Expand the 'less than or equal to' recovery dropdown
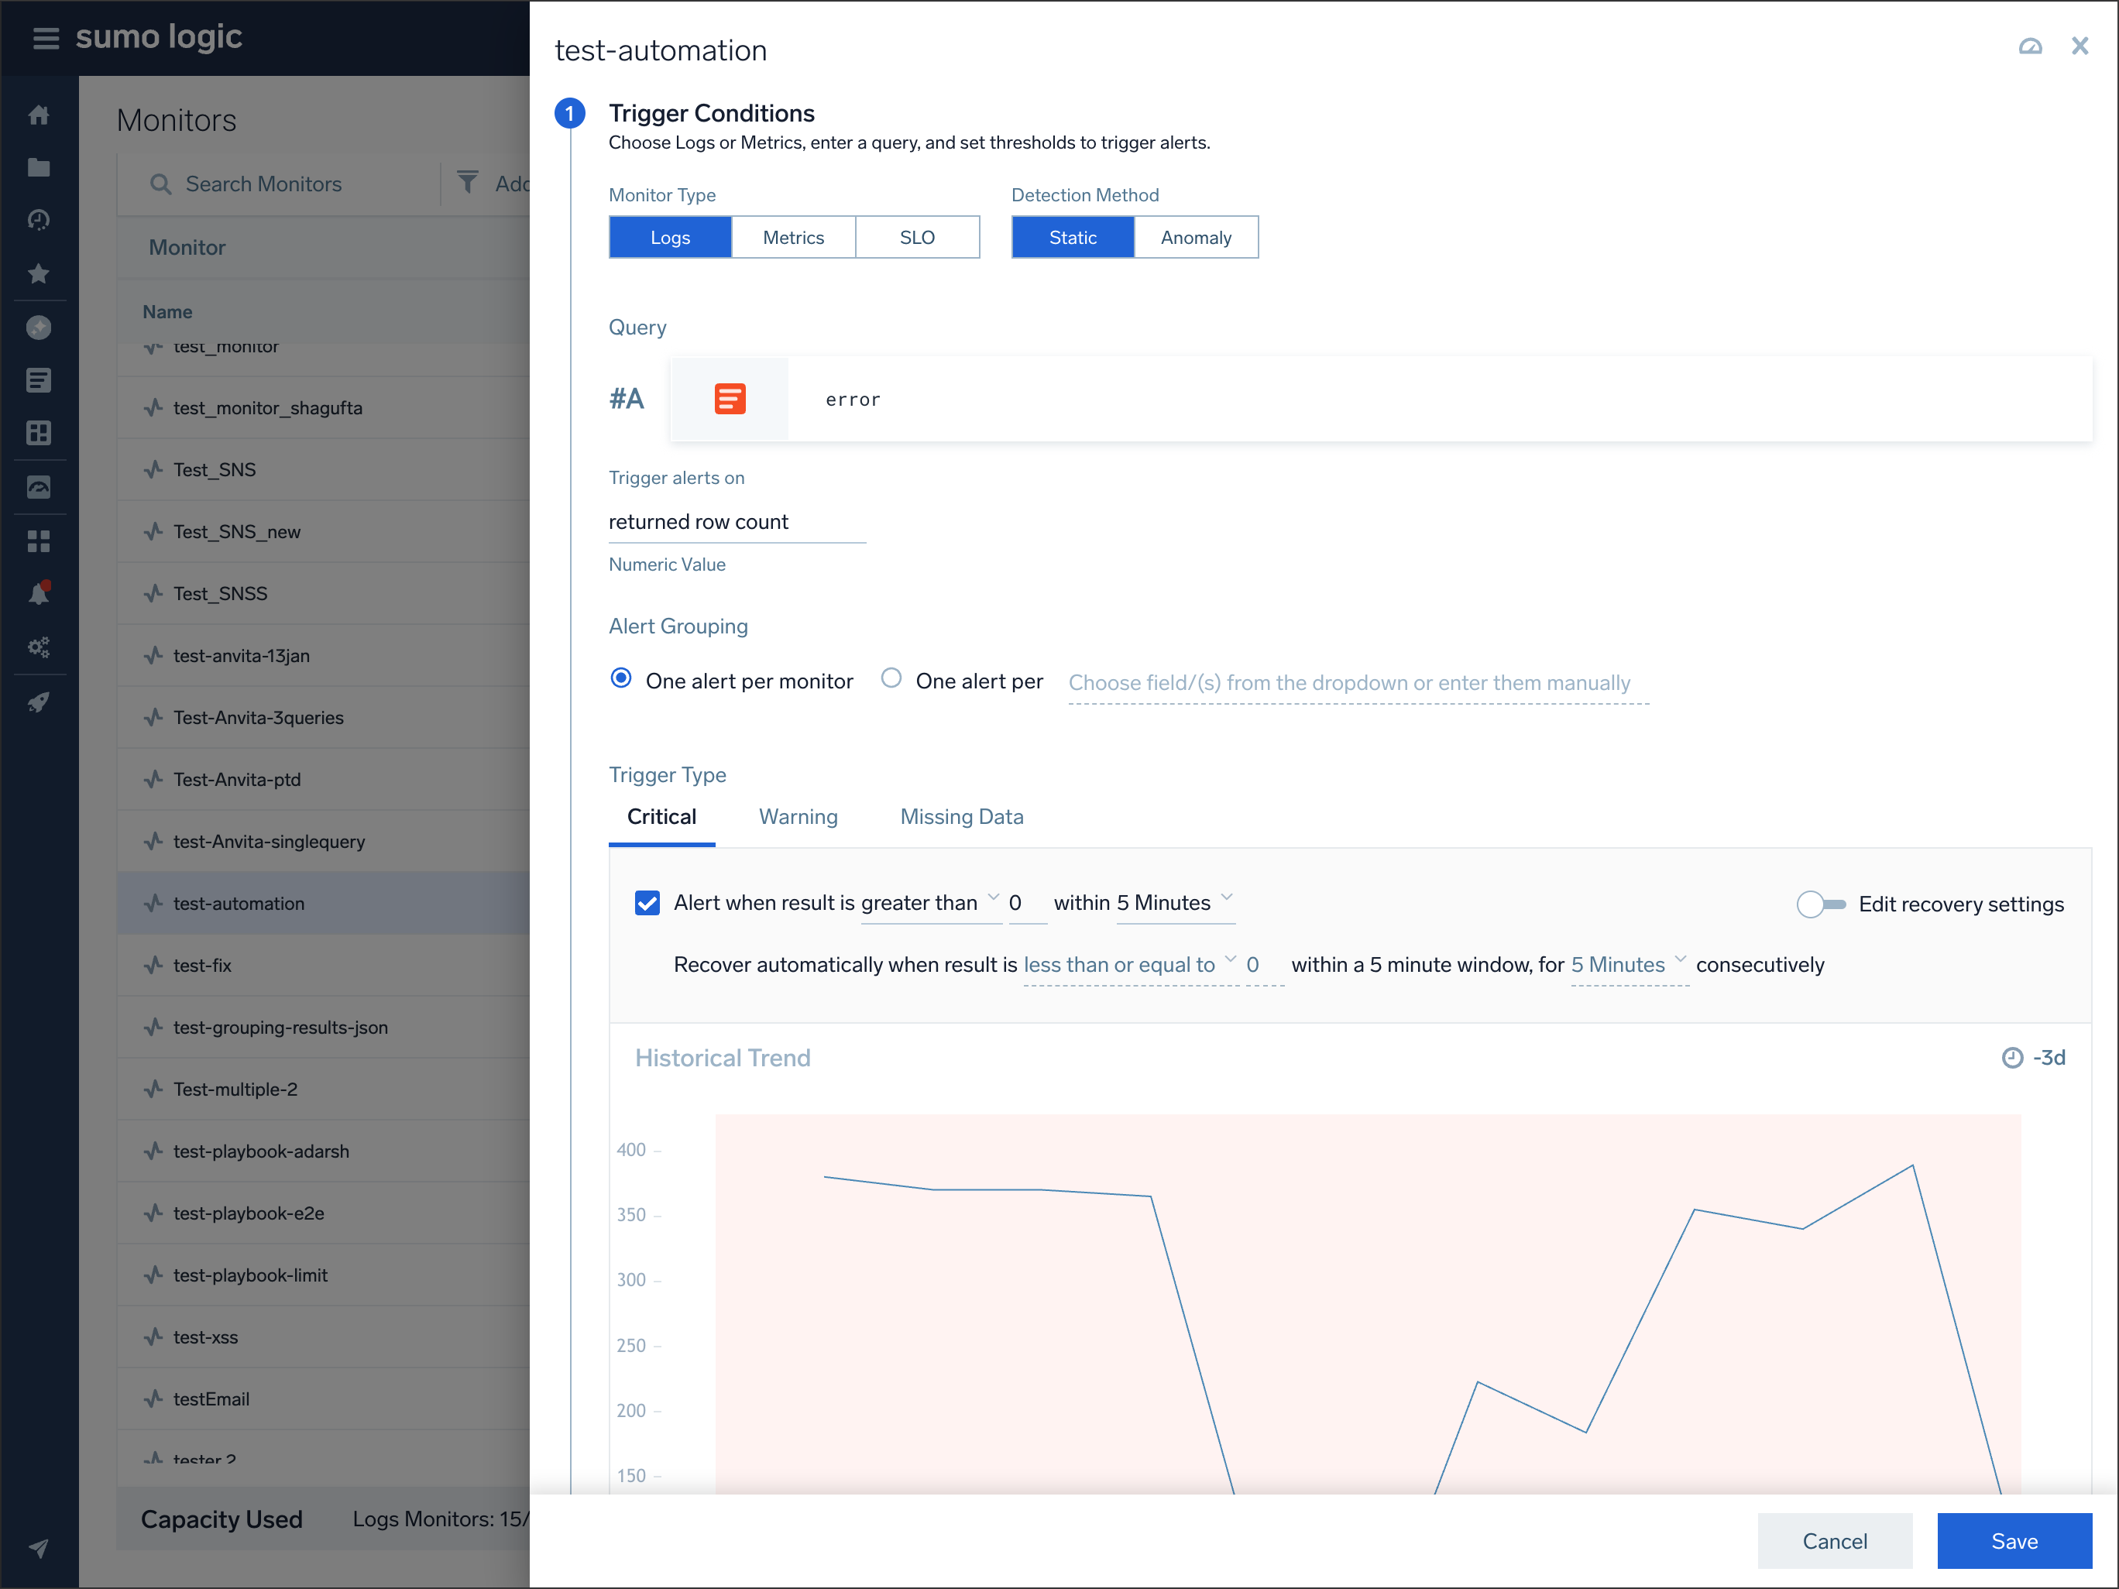The height and width of the screenshot is (1589, 2119). tap(1119, 965)
